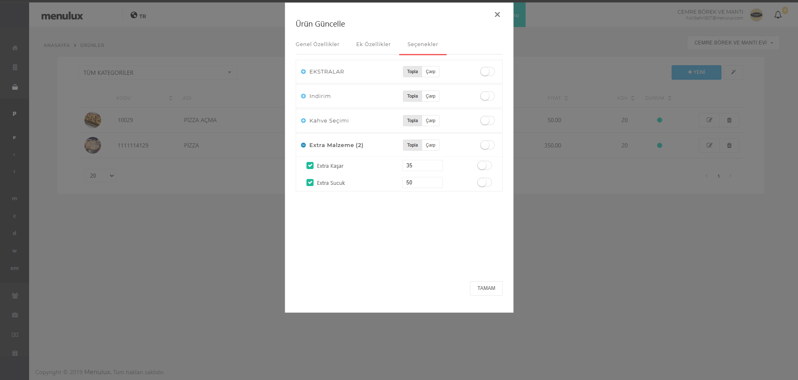
Task: Click product code 1111114129
Action: coord(133,145)
